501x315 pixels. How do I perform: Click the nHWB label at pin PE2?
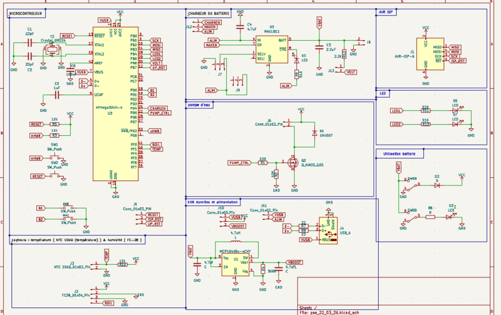click(x=155, y=131)
